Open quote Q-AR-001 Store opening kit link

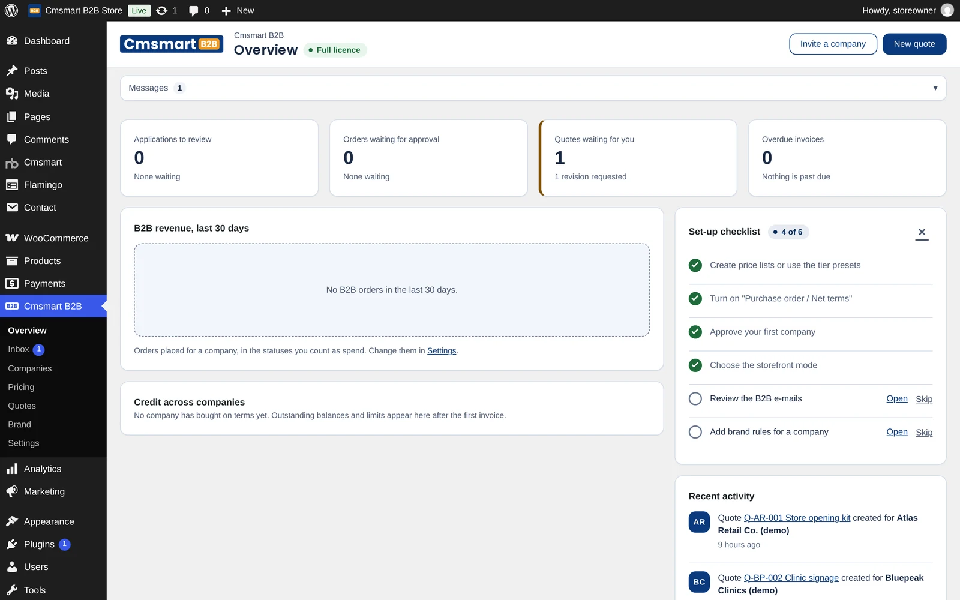pos(797,518)
